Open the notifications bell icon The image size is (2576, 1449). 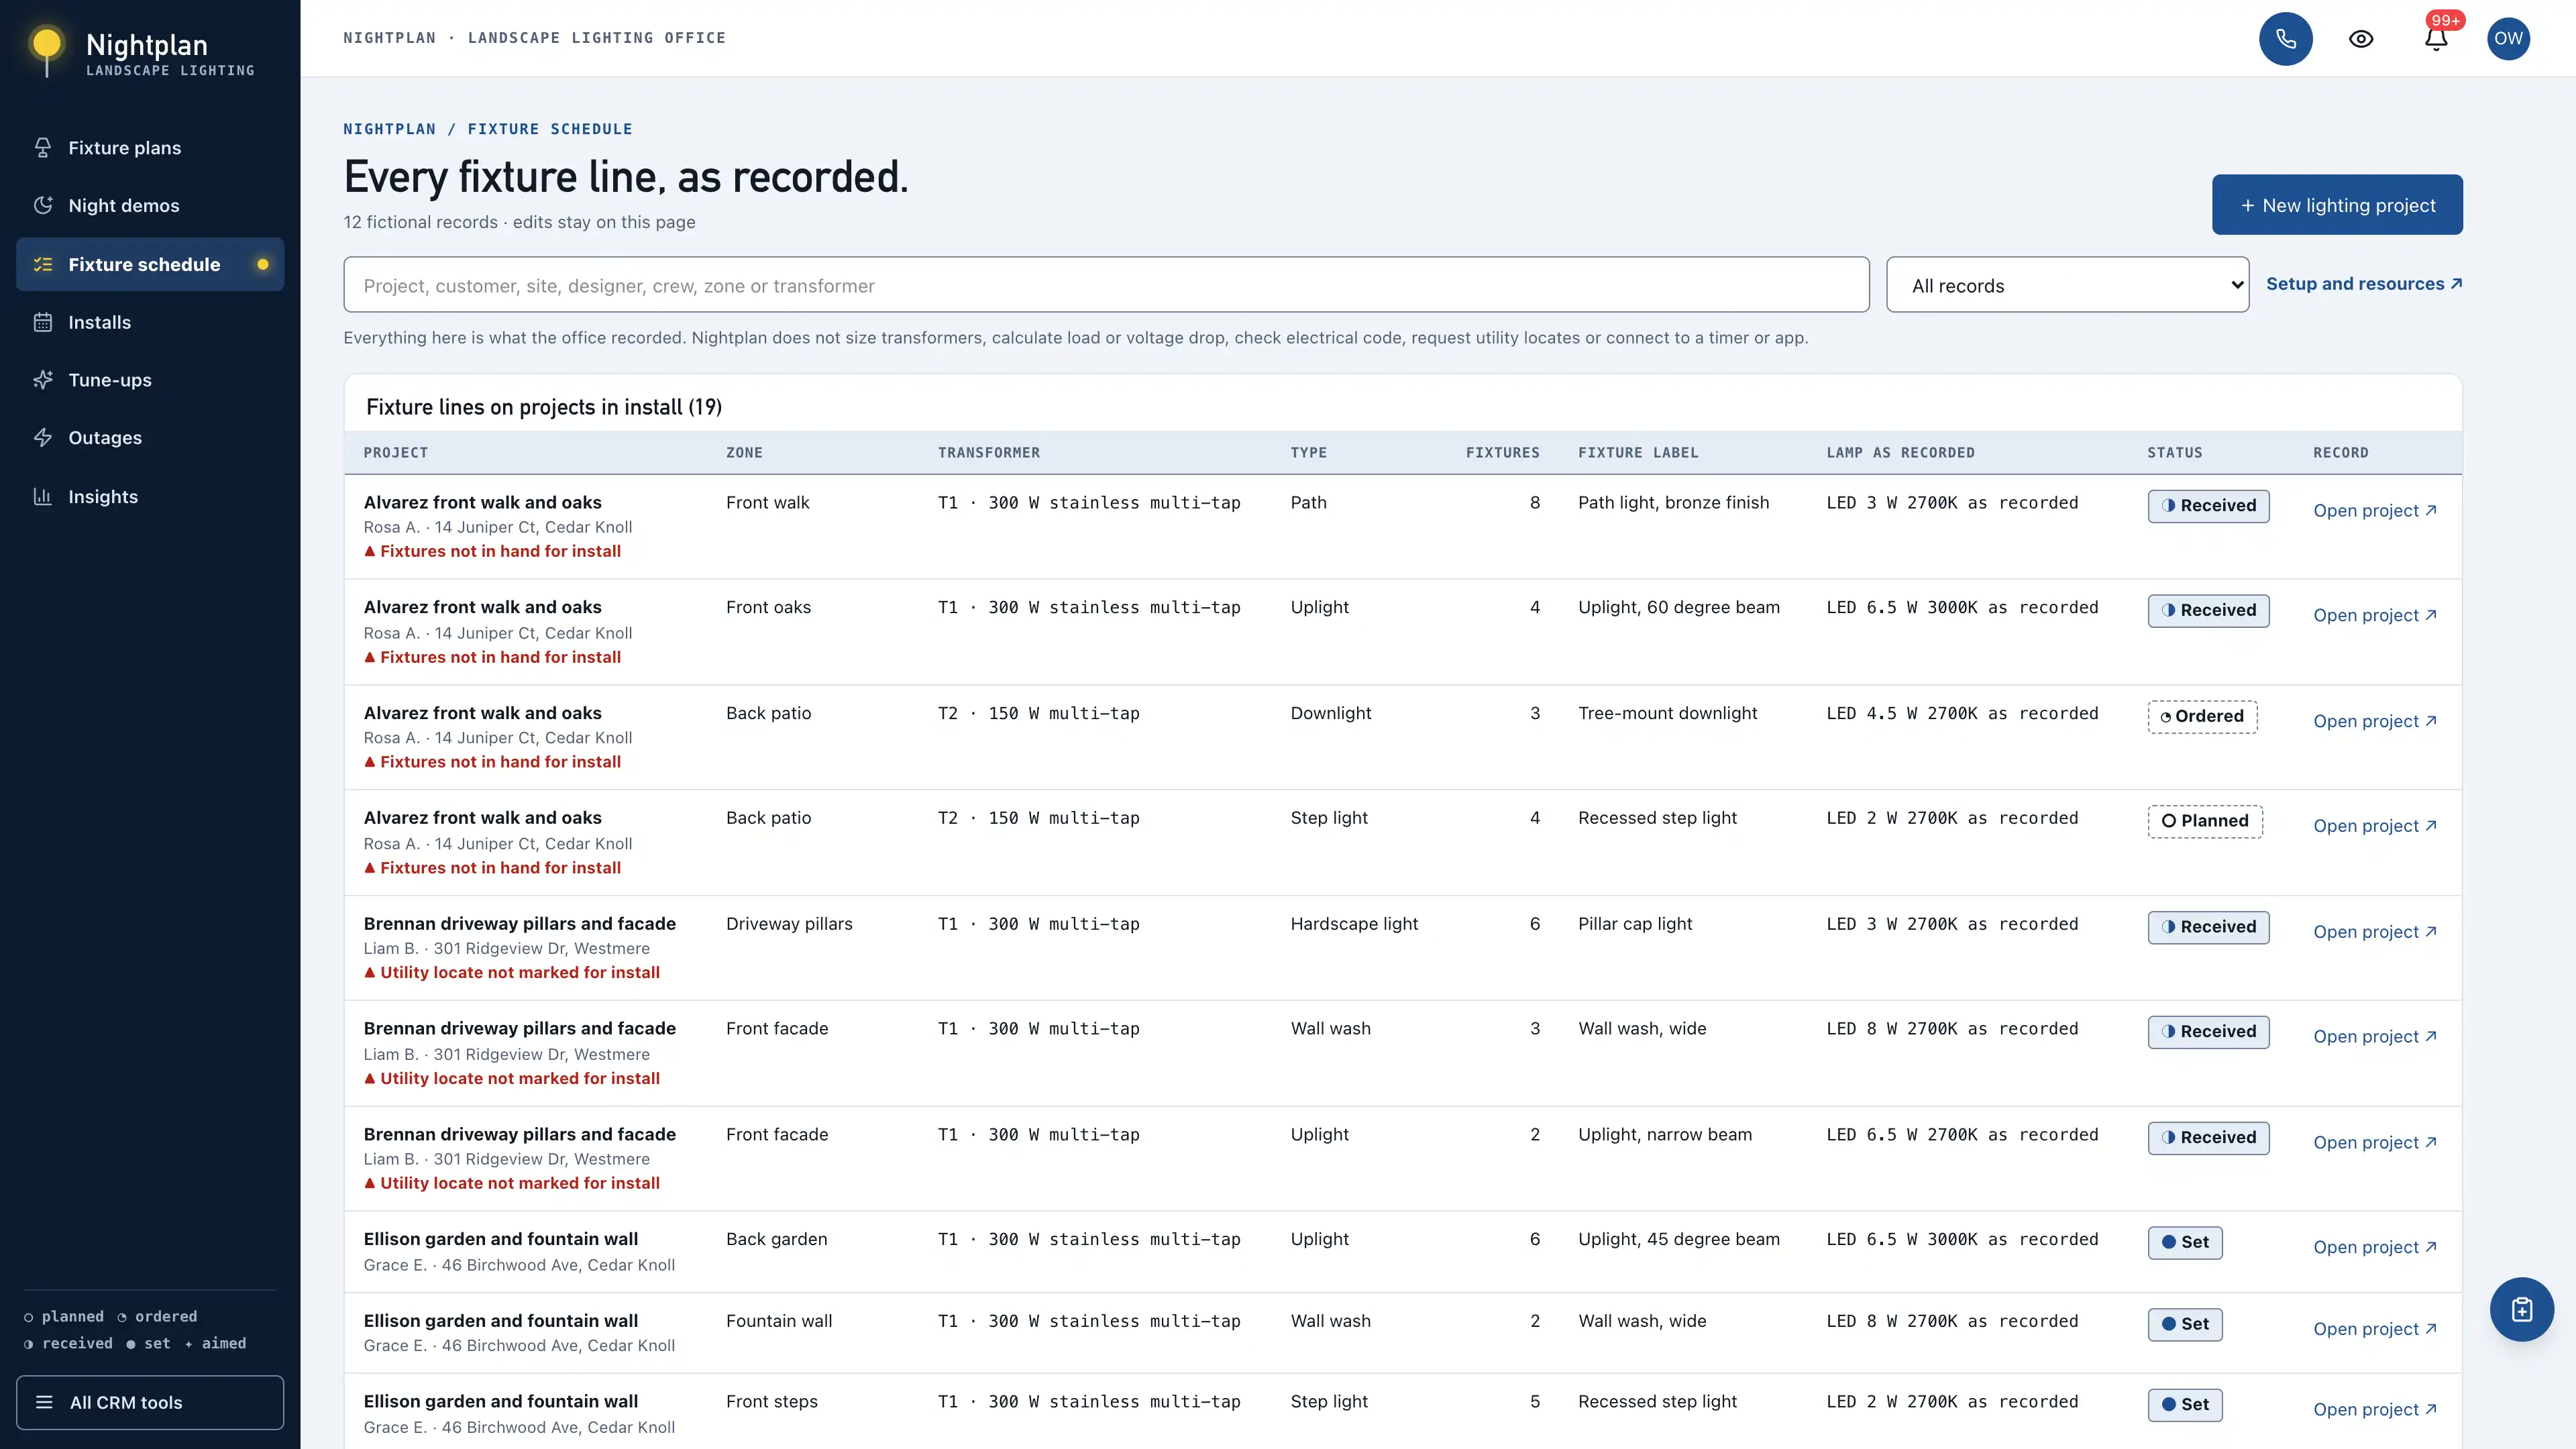pos(2436,39)
